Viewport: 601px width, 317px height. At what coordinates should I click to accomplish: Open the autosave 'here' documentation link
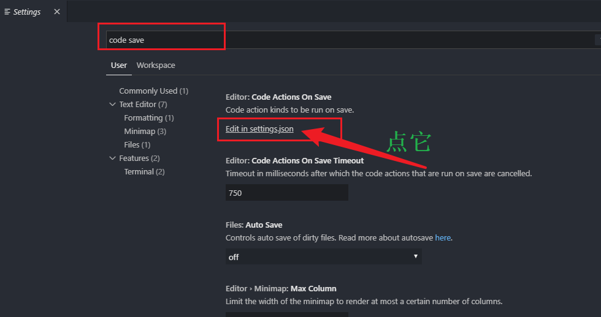coord(443,237)
